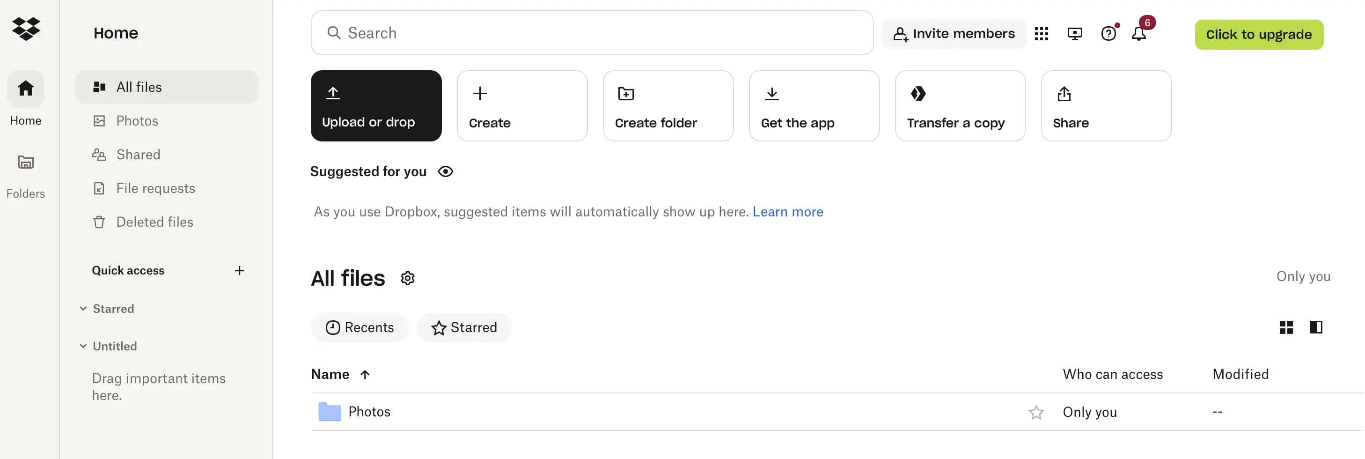Open the Folders section in the sidebar
1365x459 pixels.
(x=25, y=175)
